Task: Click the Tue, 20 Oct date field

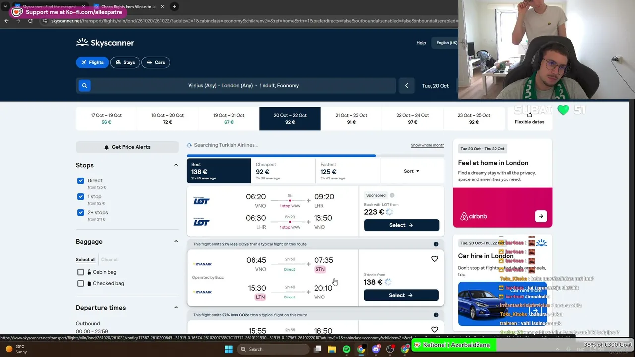Action: pos(436,86)
